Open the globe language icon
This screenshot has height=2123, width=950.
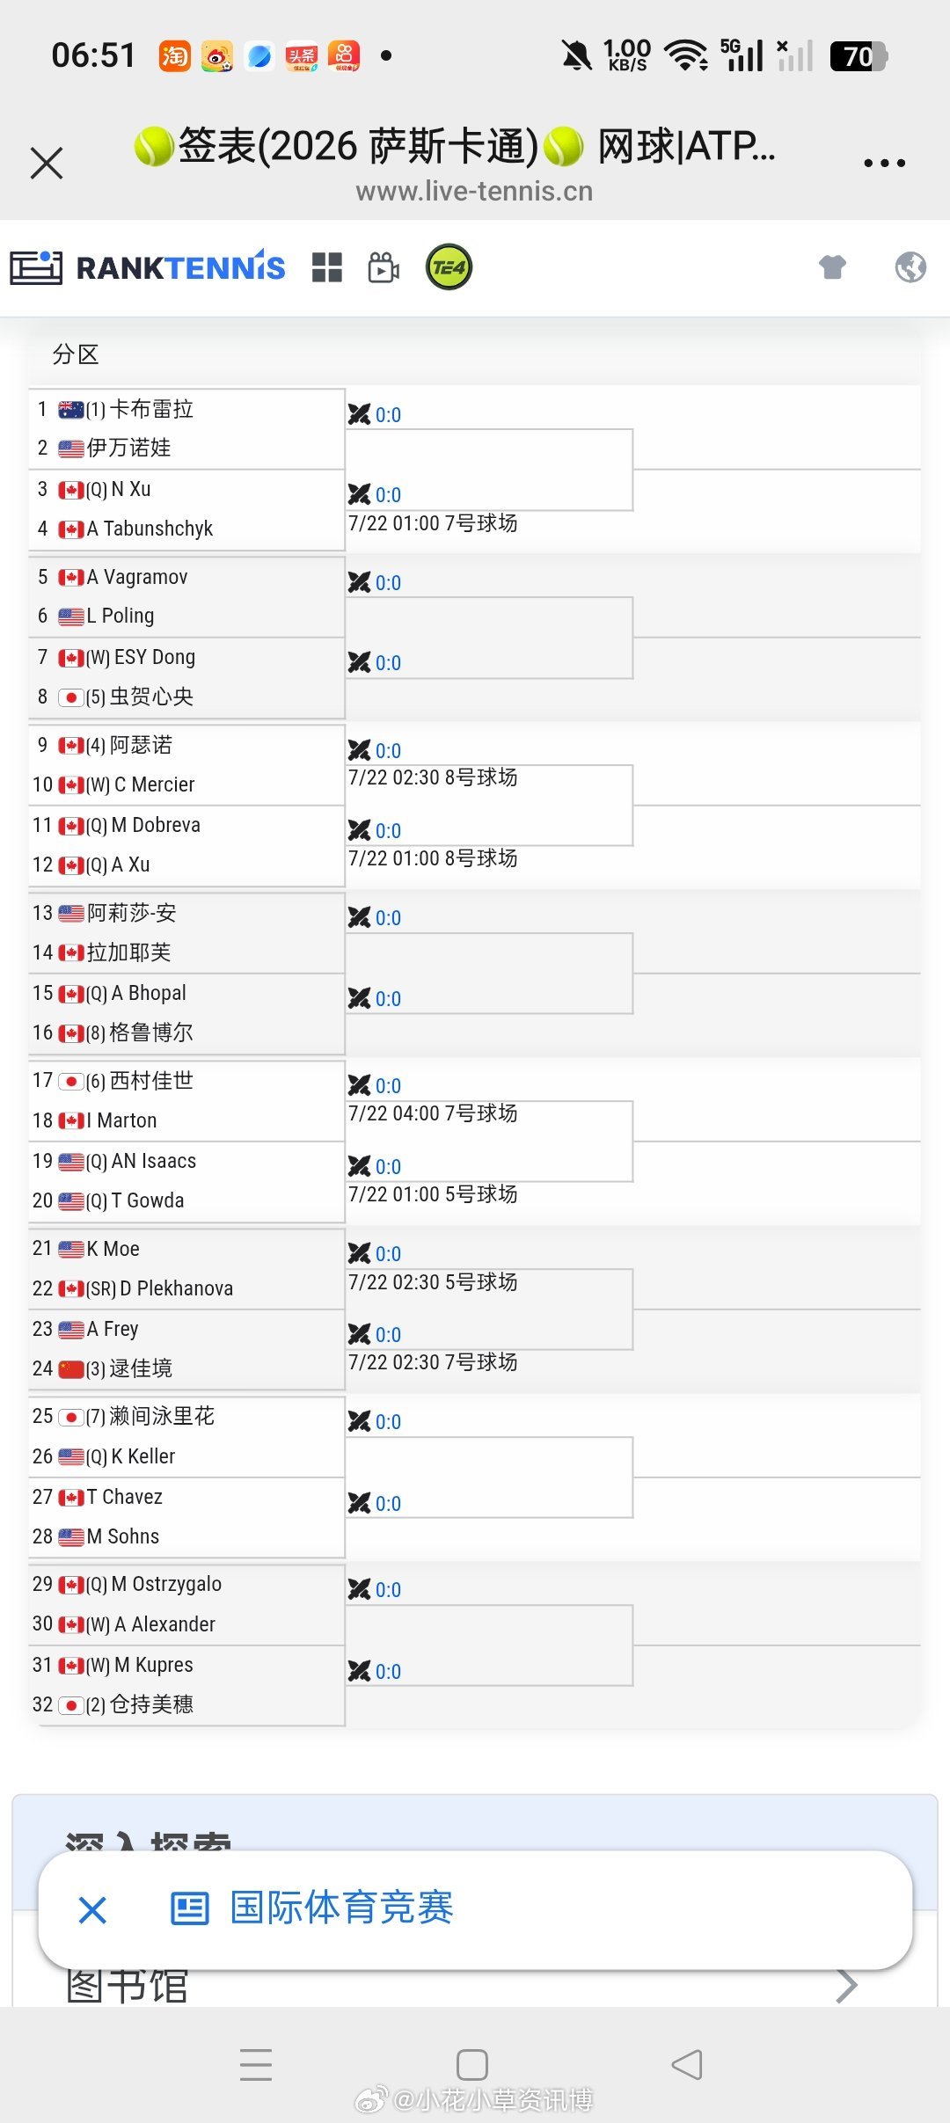pyautogui.click(x=910, y=266)
